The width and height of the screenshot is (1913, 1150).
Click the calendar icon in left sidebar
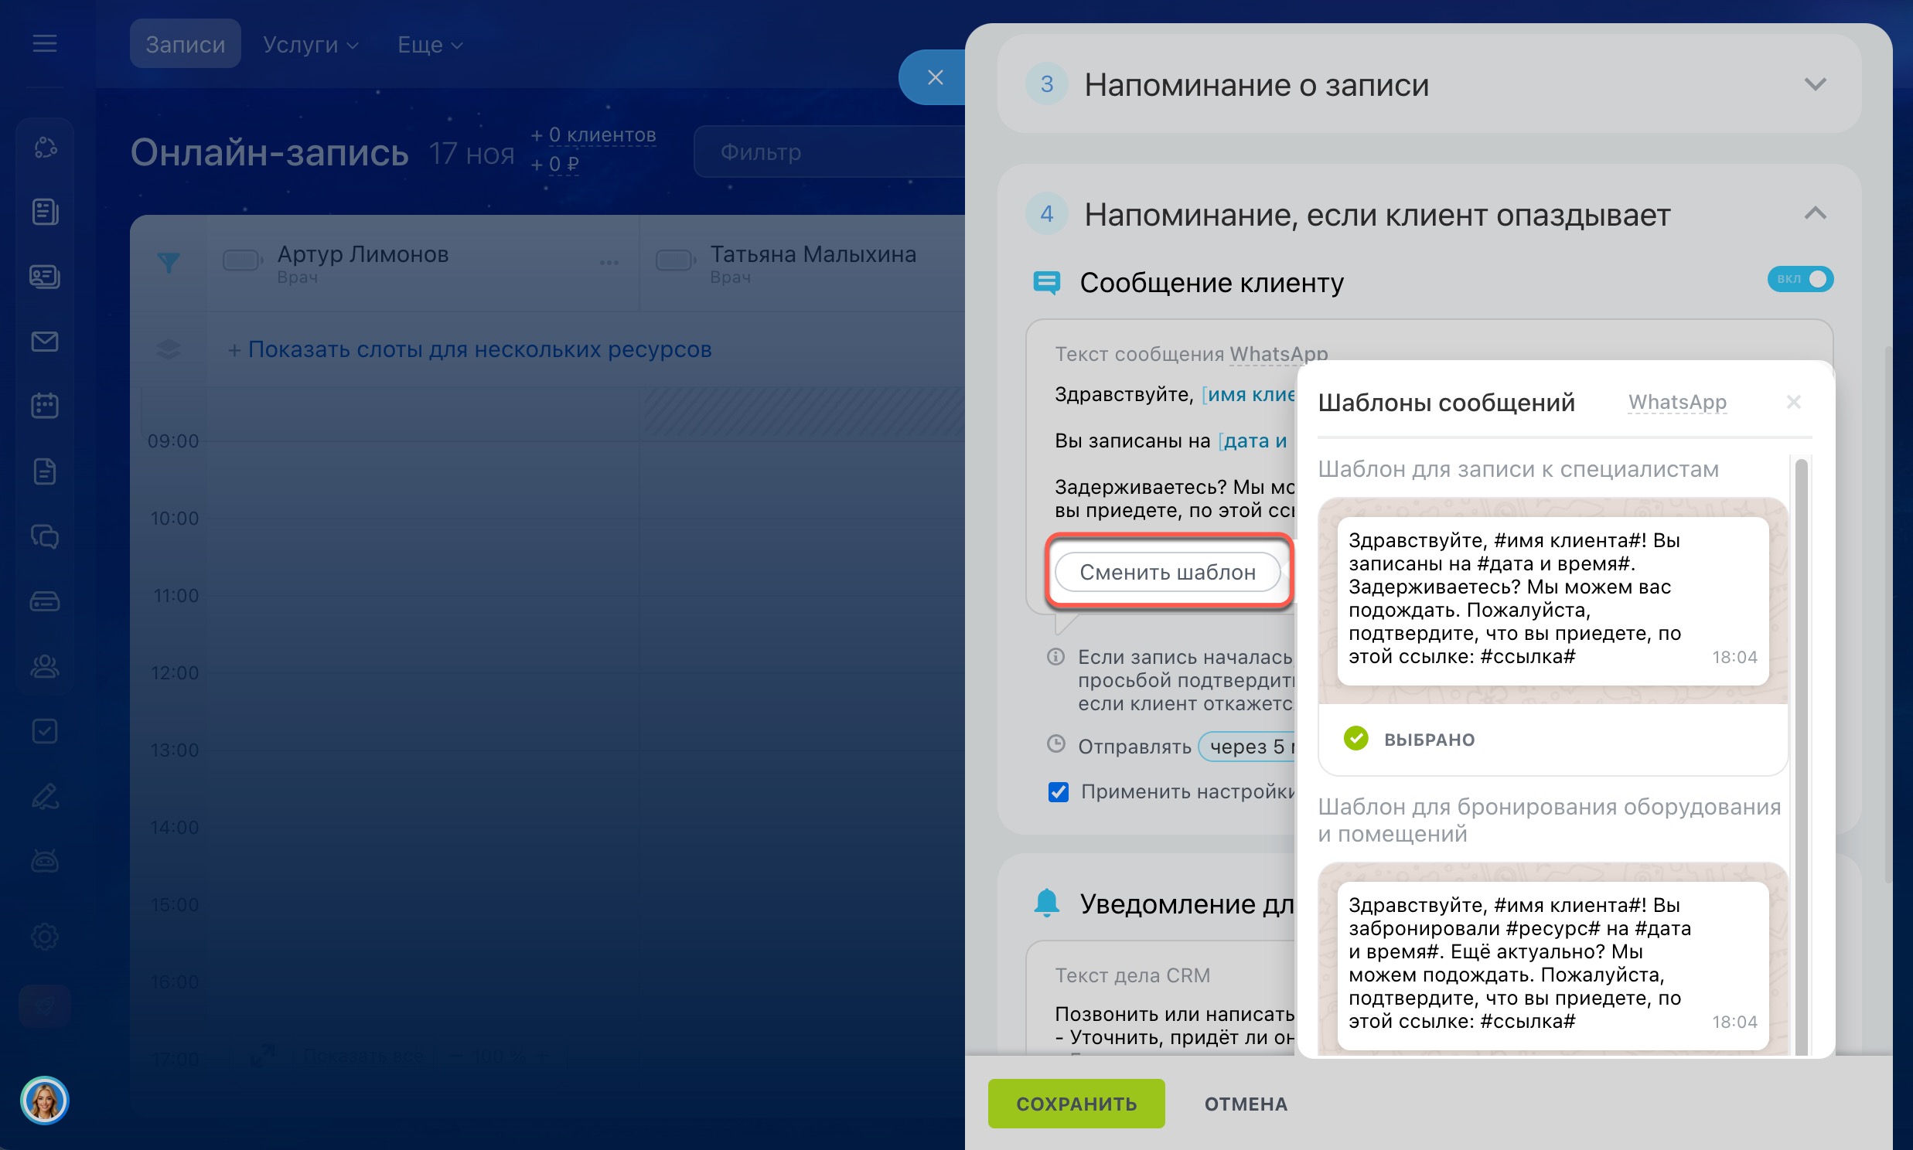[x=44, y=405]
